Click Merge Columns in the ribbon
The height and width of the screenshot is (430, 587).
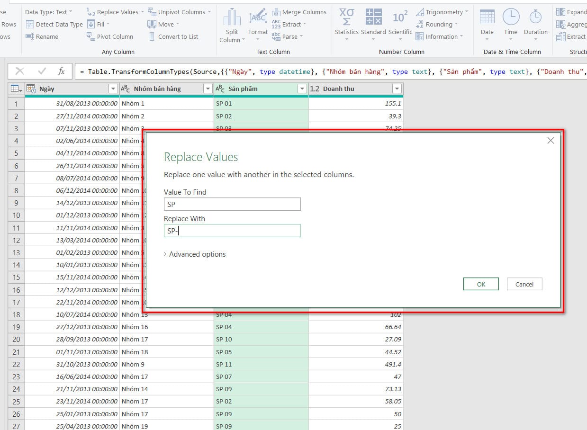(x=299, y=12)
